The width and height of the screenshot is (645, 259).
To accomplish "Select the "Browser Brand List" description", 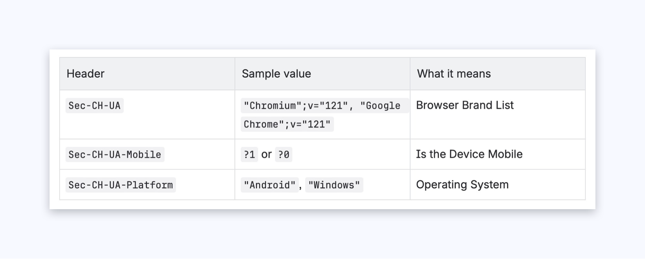I will (x=464, y=105).
